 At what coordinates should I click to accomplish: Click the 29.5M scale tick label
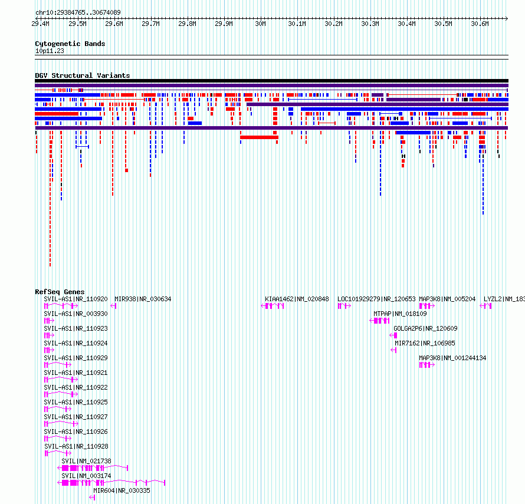[x=77, y=24]
